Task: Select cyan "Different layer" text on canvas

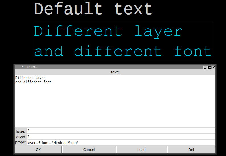Action: click(x=108, y=31)
